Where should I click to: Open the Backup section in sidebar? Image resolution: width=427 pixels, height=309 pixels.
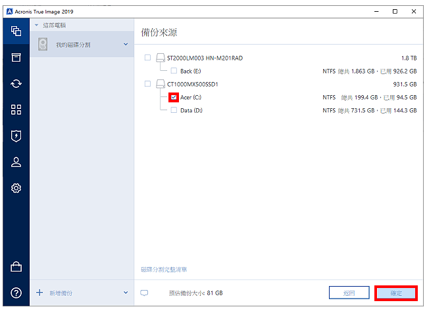pyautogui.click(x=16, y=31)
